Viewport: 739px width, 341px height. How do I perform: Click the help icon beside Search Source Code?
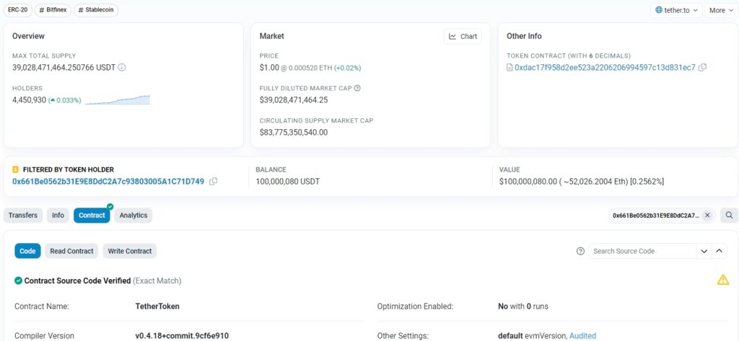581,251
